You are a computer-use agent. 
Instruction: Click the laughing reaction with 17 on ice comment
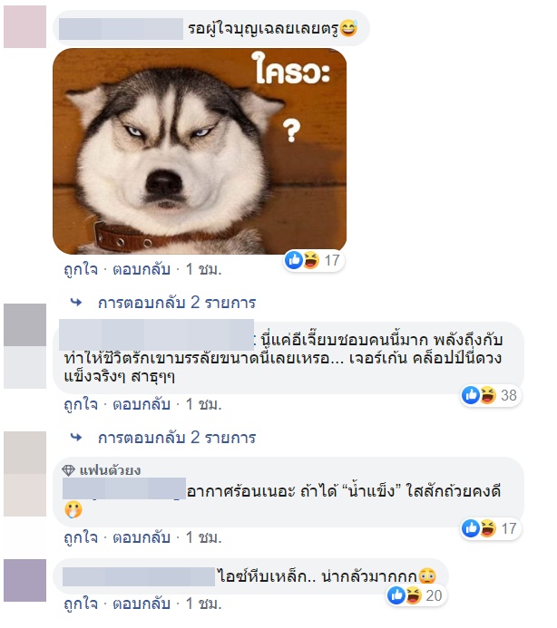click(488, 528)
